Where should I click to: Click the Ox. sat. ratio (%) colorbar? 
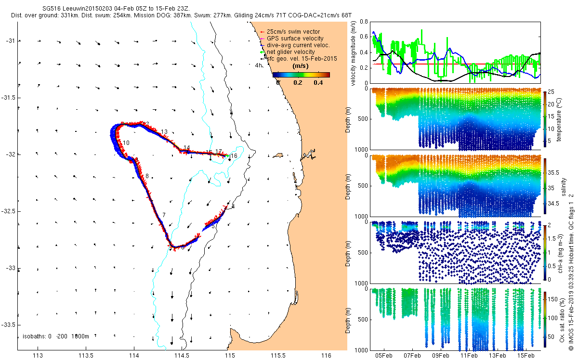point(545,319)
